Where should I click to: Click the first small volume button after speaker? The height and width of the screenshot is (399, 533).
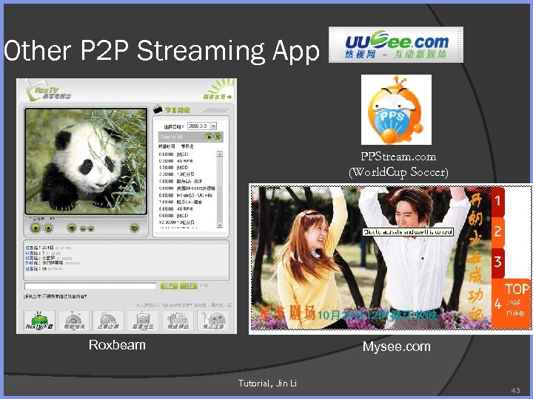[x=83, y=228]
